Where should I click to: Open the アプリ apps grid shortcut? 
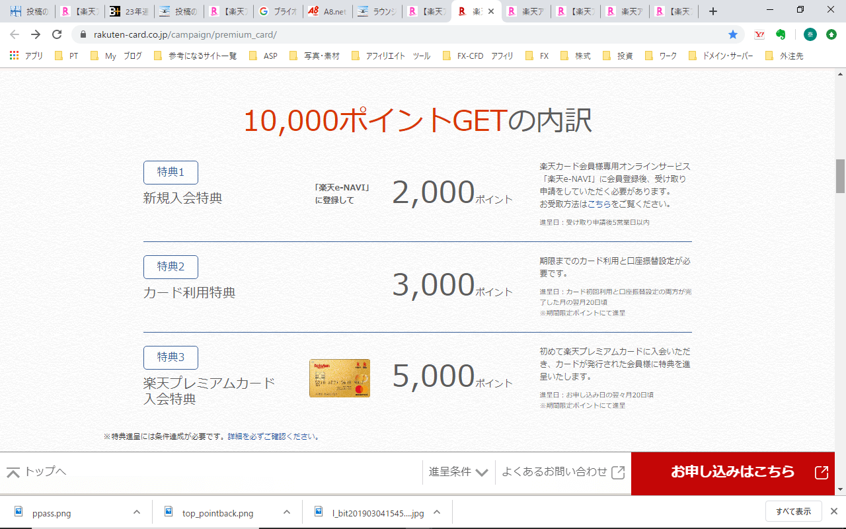[x=26, y=56]
